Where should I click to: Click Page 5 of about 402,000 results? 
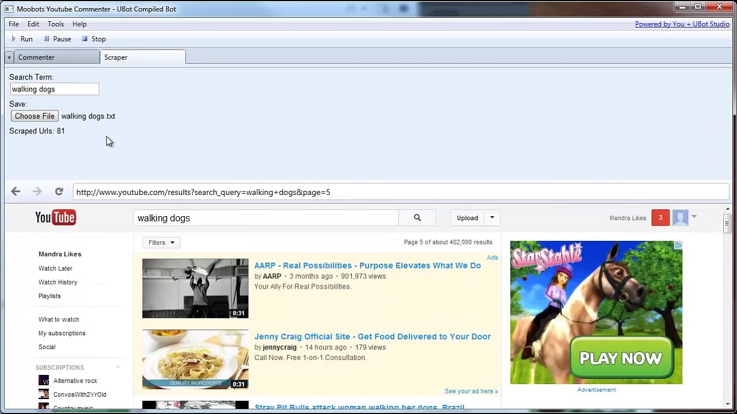(448, 242)
